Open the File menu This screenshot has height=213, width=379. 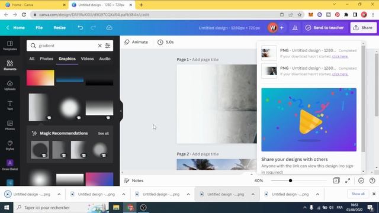pos(39,28)
